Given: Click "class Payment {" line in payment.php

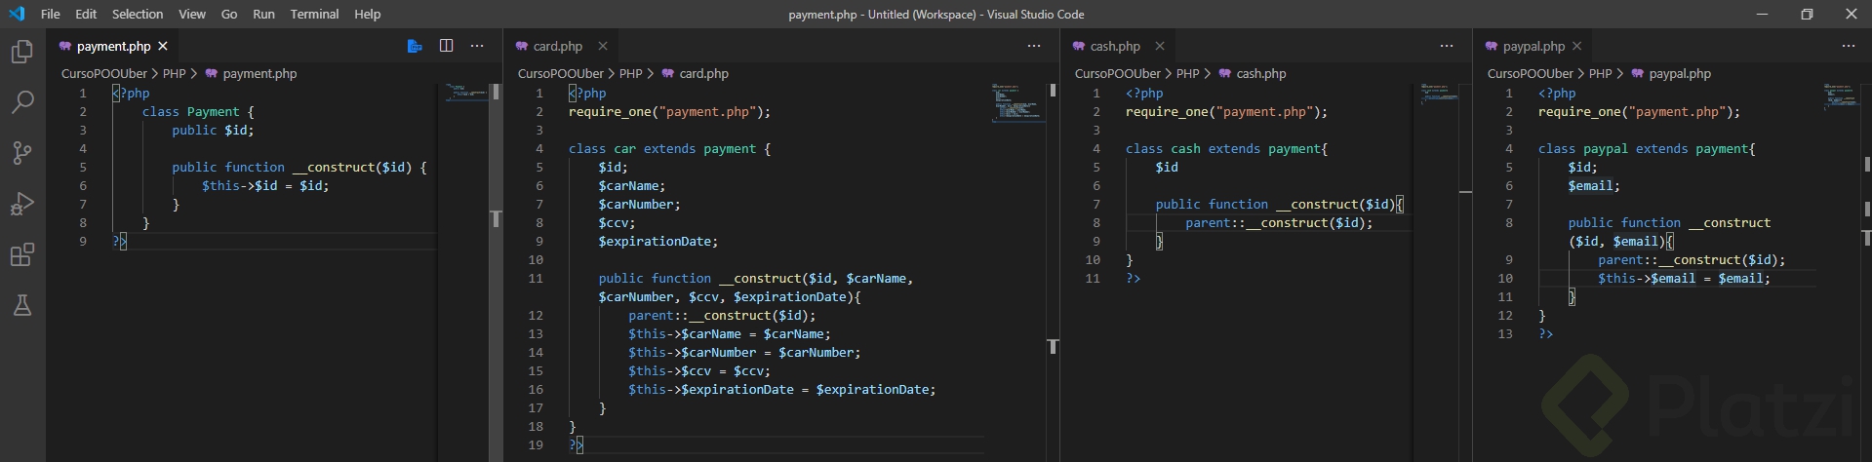Looking at the screenshot, I should pyautogui.click(x=198, y=112).
